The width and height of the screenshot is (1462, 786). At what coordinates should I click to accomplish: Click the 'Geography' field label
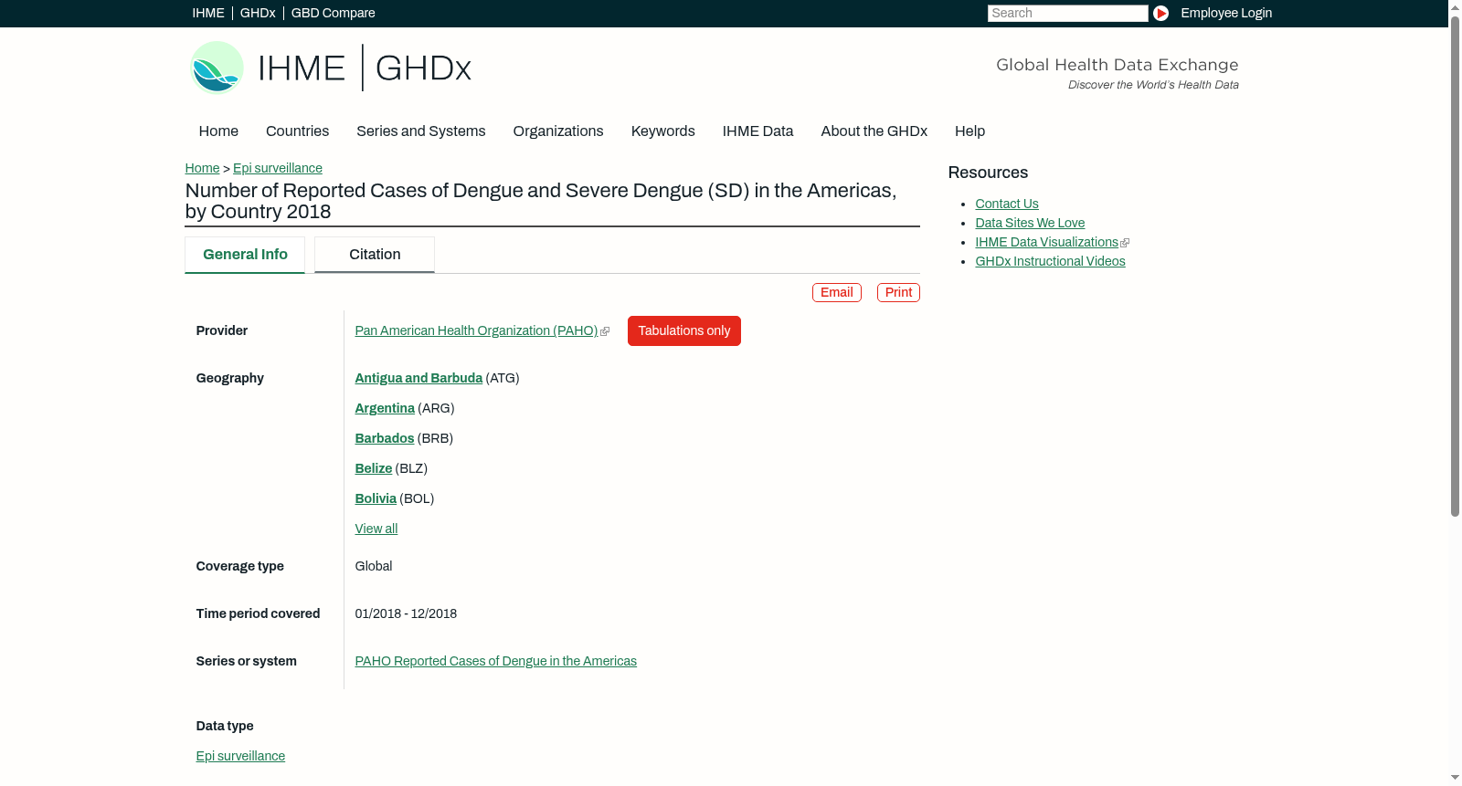230,378
